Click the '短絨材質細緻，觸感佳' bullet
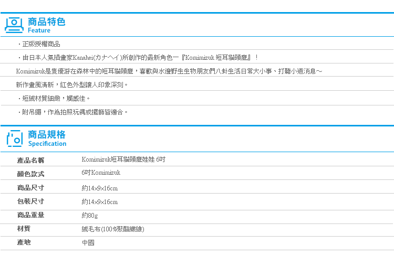The height and width of the screenshot is (277, 394). tap(54, 98)
